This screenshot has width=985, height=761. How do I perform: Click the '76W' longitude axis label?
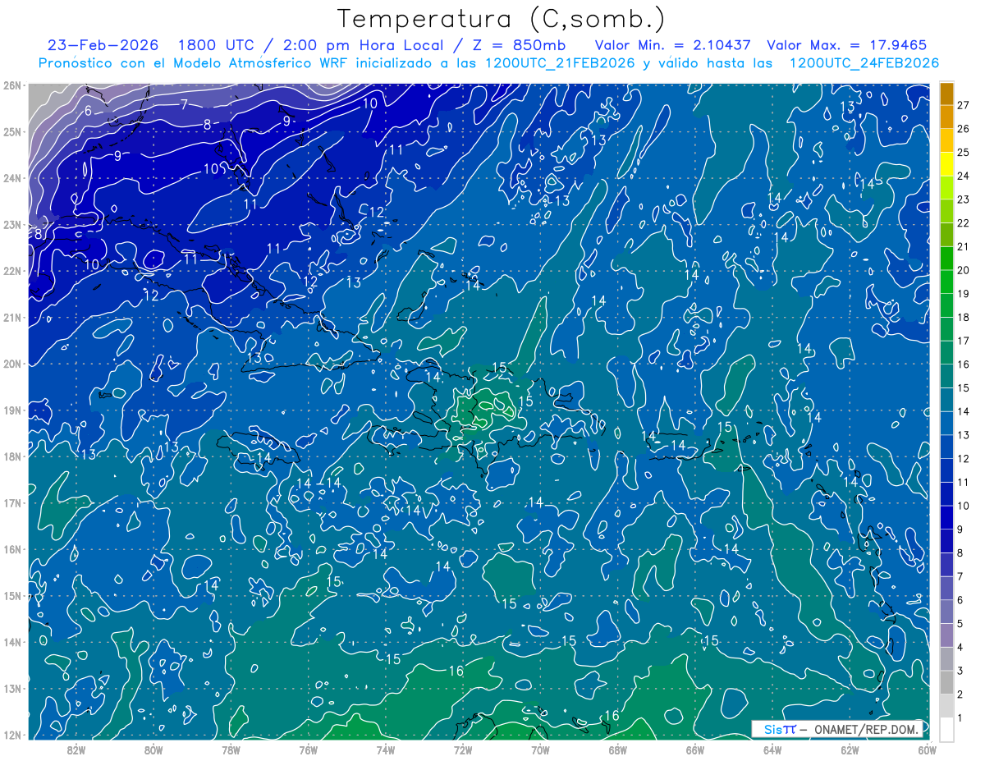click(308, 749)
